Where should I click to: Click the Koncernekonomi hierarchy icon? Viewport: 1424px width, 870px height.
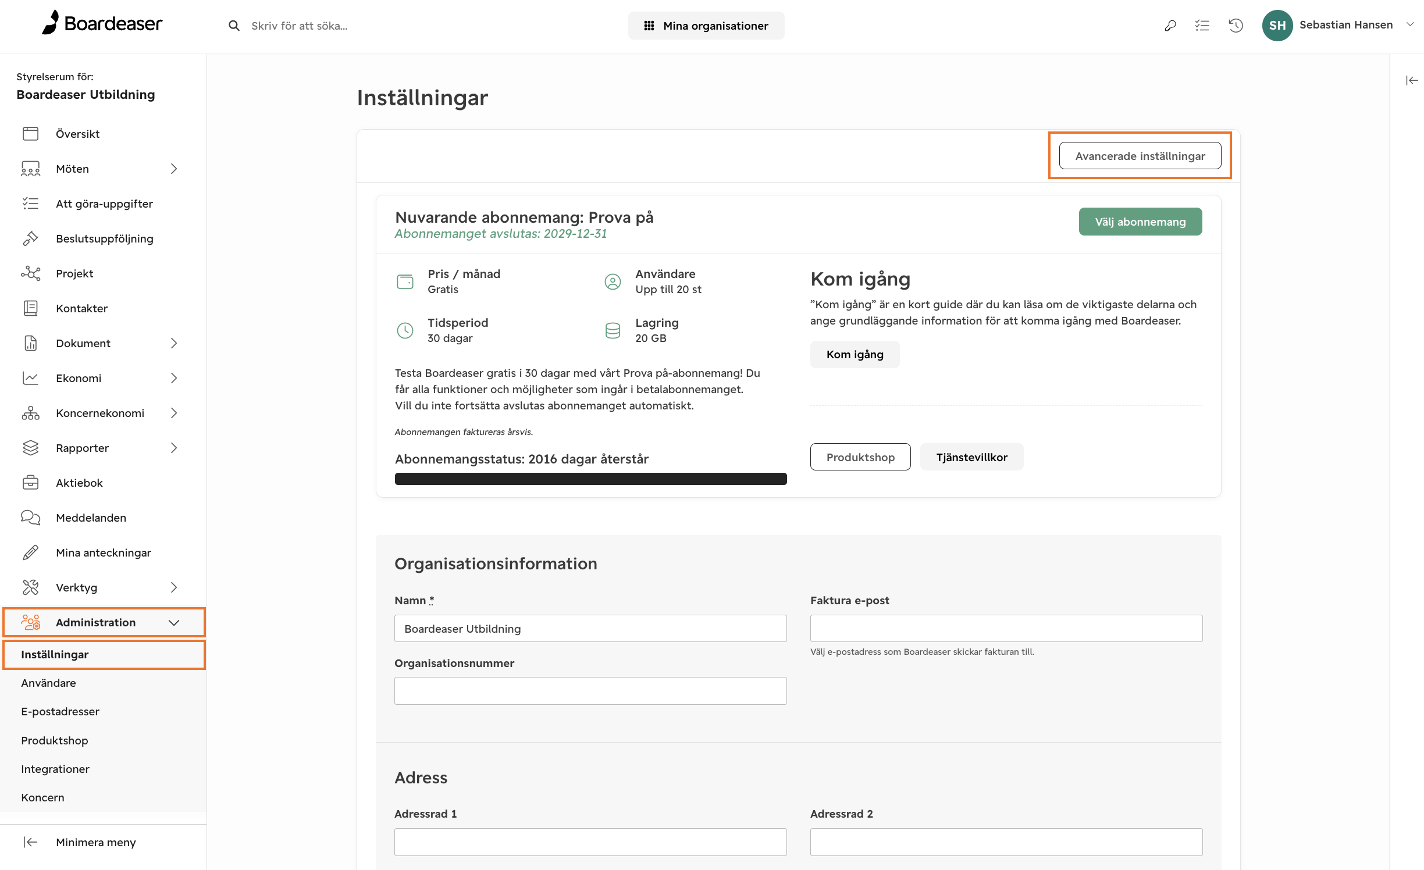tap(30, 413)
